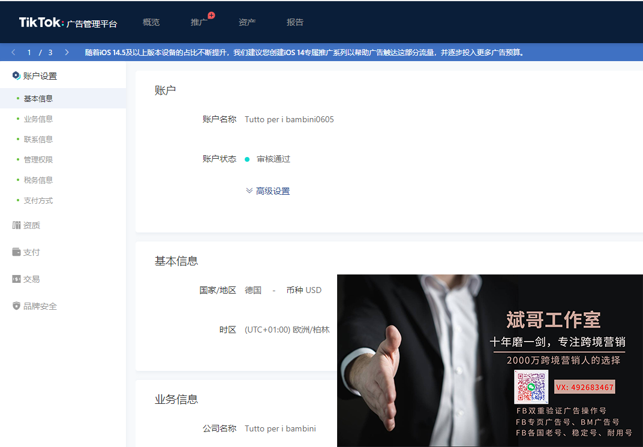Show next announcement with right arrow
Viewport: 643px width, 447px height.
(67, 53)
